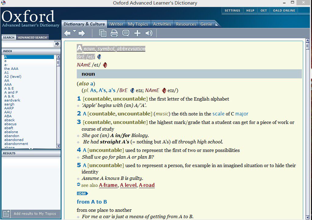Screen dimensions: 312x220
Task: Follow the A level cross-reference link
Action: pos(128,185)
